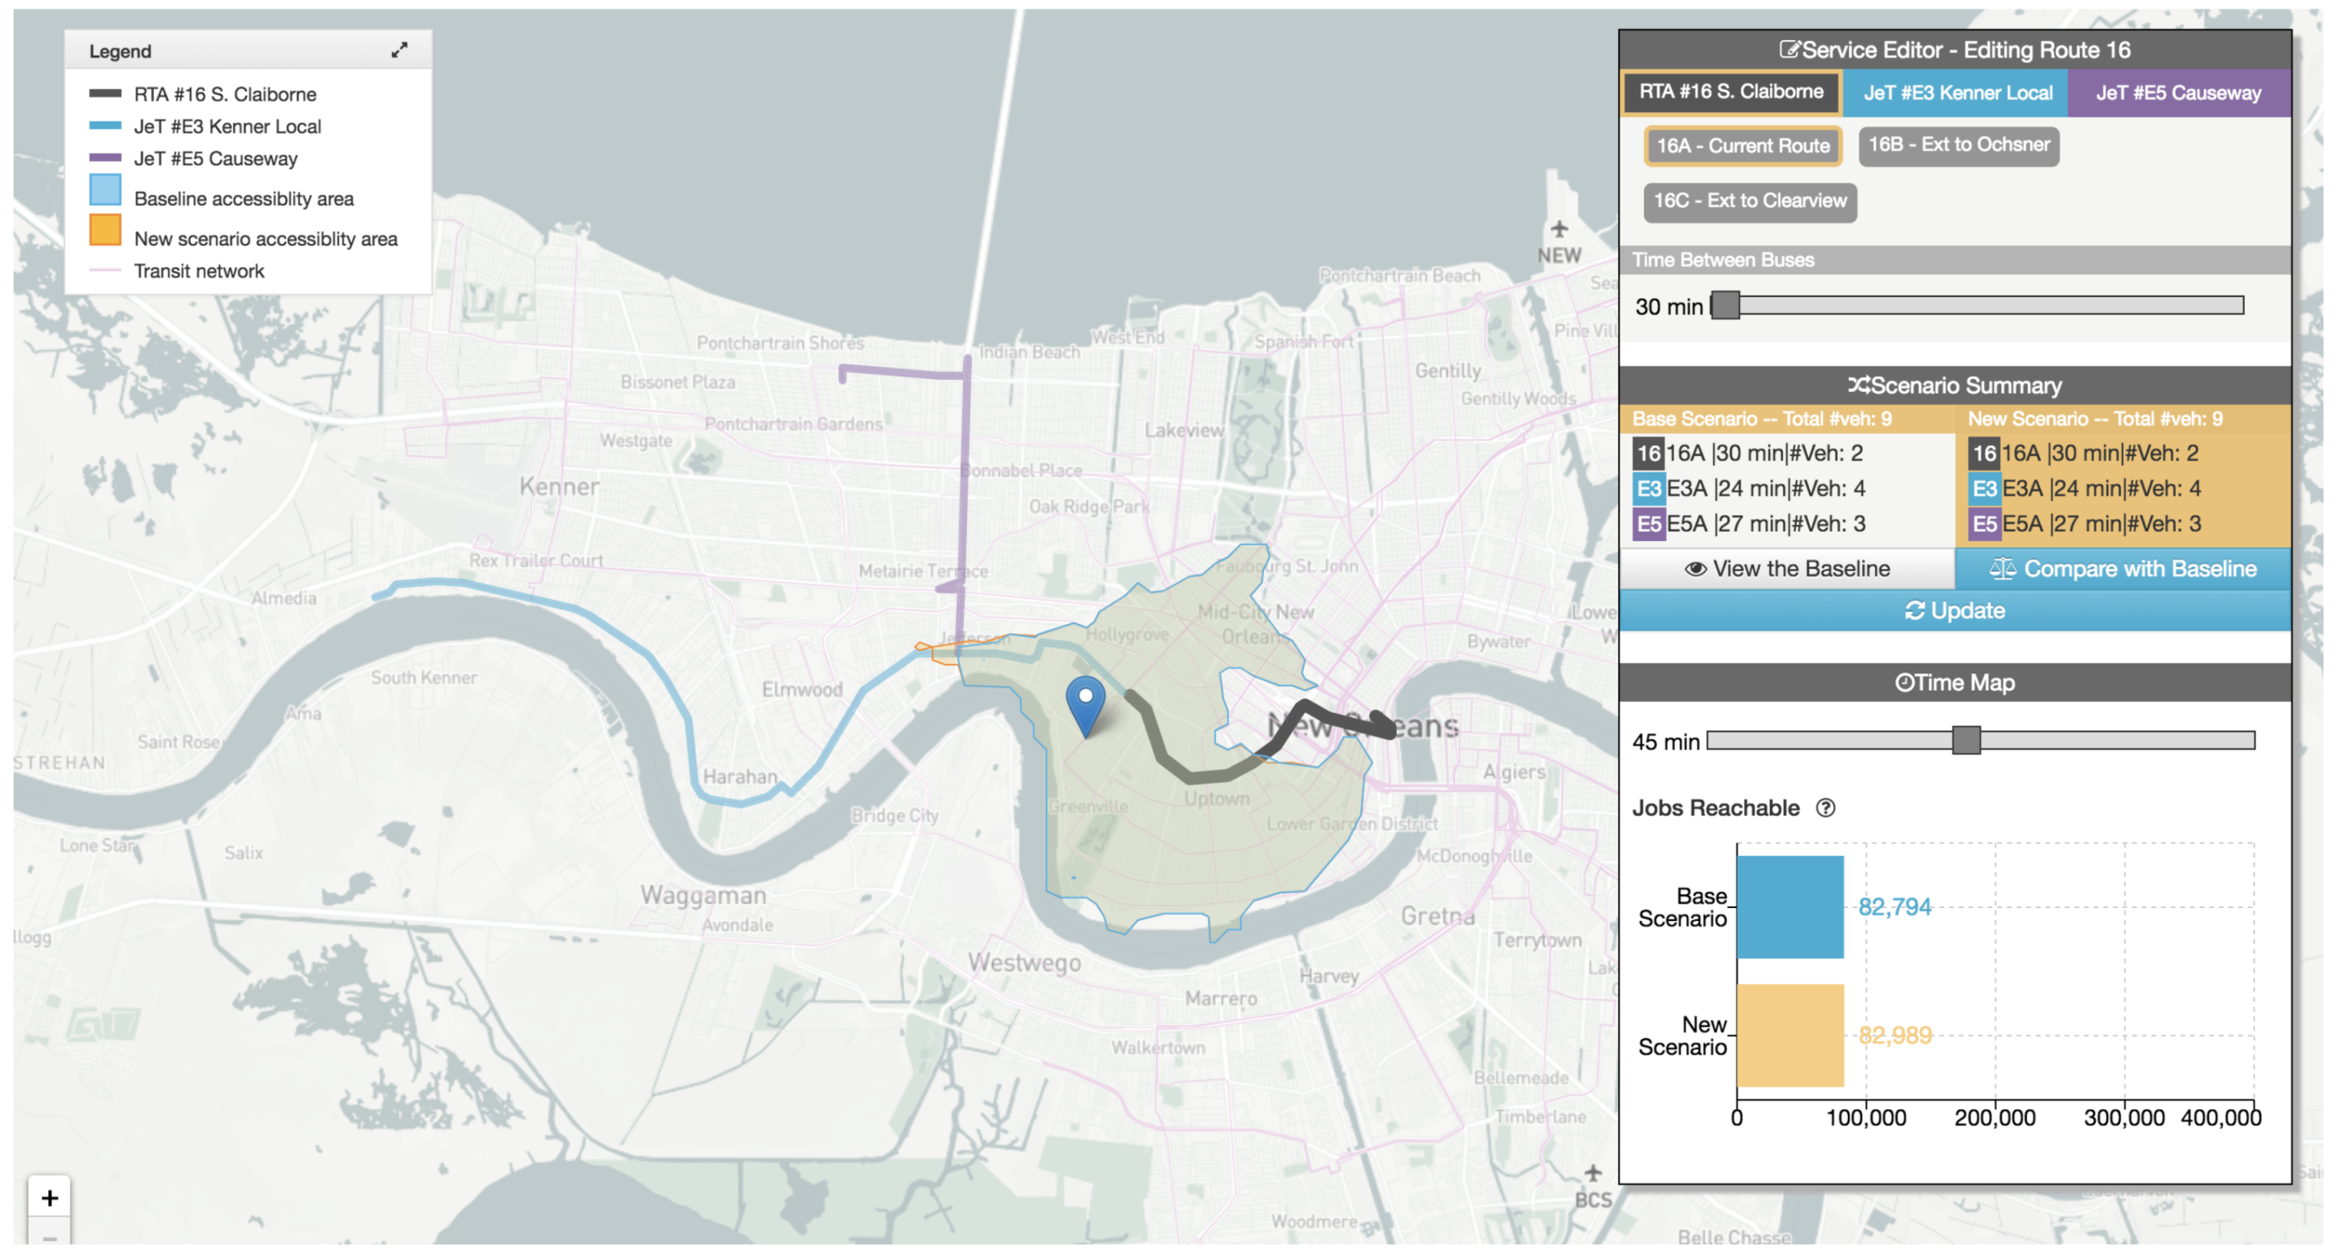Click the Baseline accessibility area blue swatch

(105, 190)
